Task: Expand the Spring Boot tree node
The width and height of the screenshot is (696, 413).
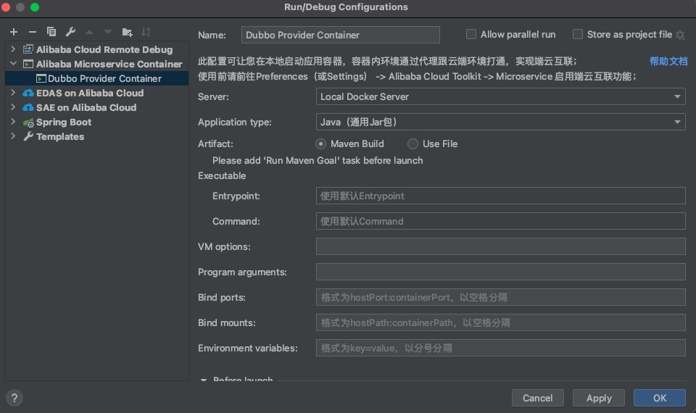Action: pos(13,122)
